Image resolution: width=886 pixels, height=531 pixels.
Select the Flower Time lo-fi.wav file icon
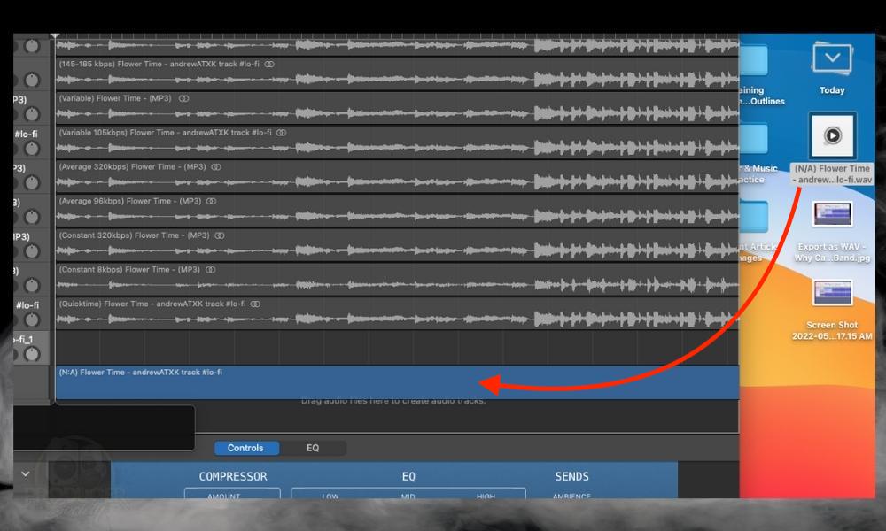[x=832, y=135]
